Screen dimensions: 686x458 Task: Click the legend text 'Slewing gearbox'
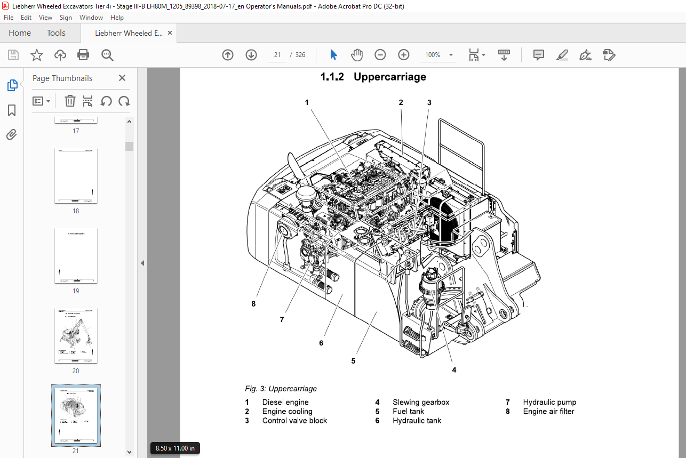[421, 403]
